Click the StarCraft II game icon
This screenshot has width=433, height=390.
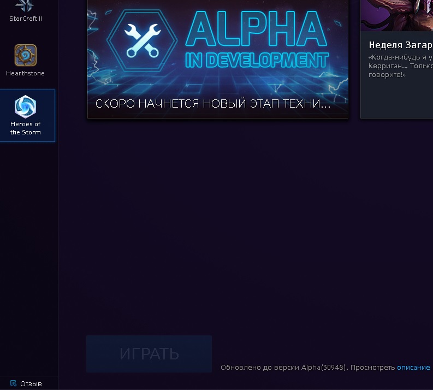click(x=25, y=5)
